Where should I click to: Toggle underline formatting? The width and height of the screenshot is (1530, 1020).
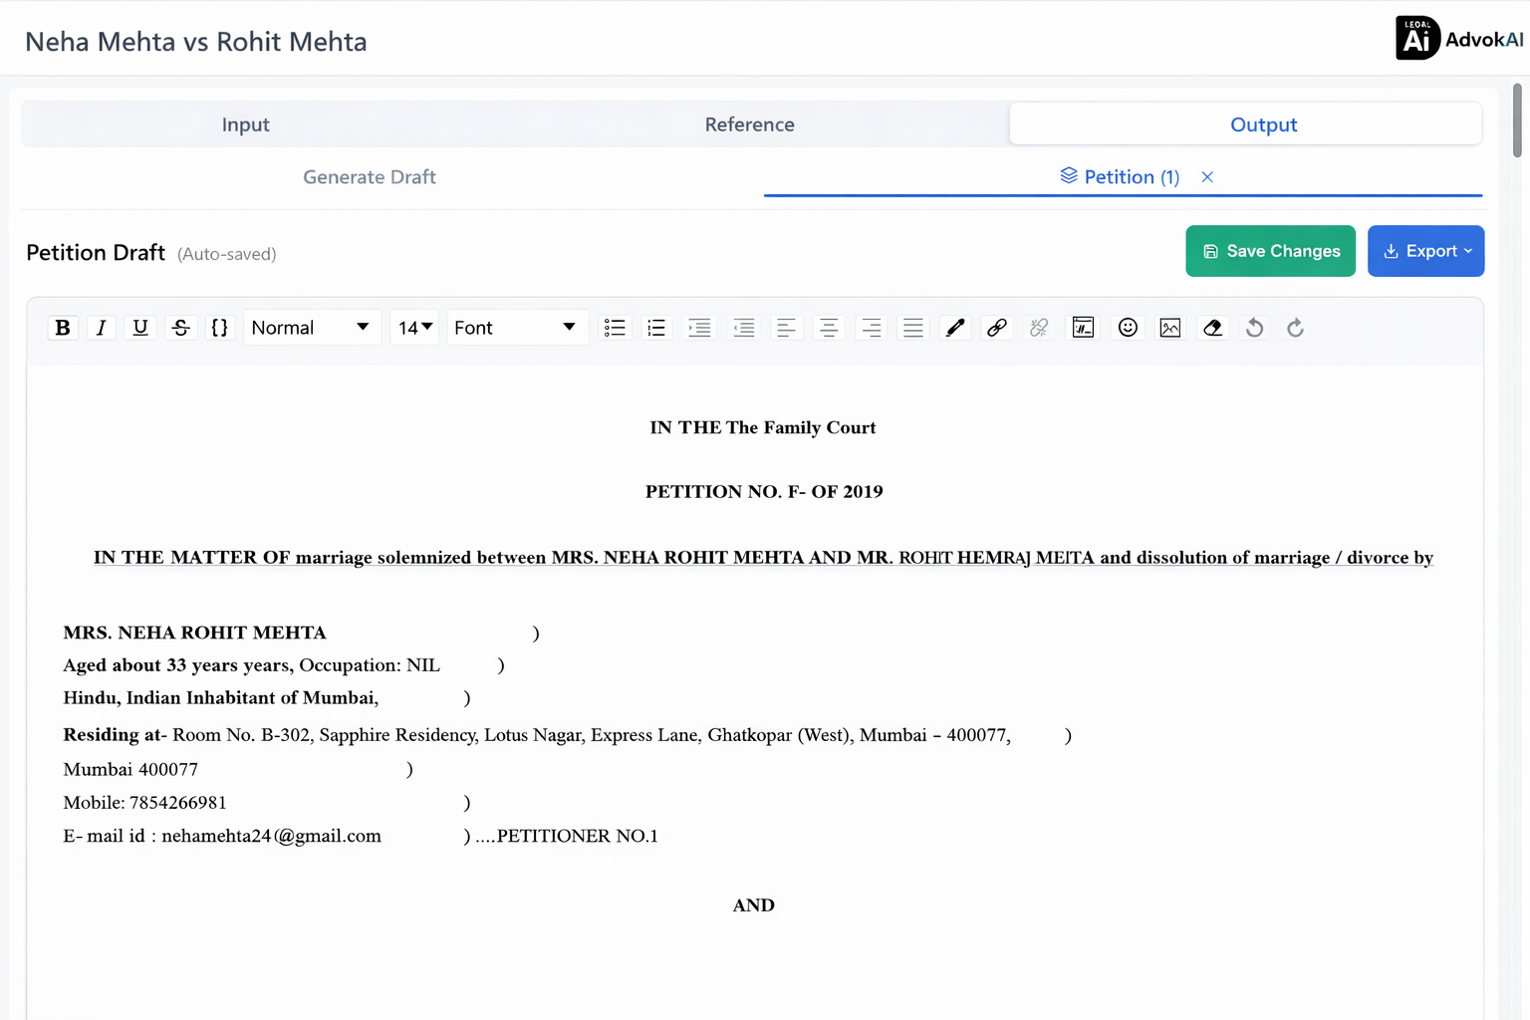click(140, 328)
